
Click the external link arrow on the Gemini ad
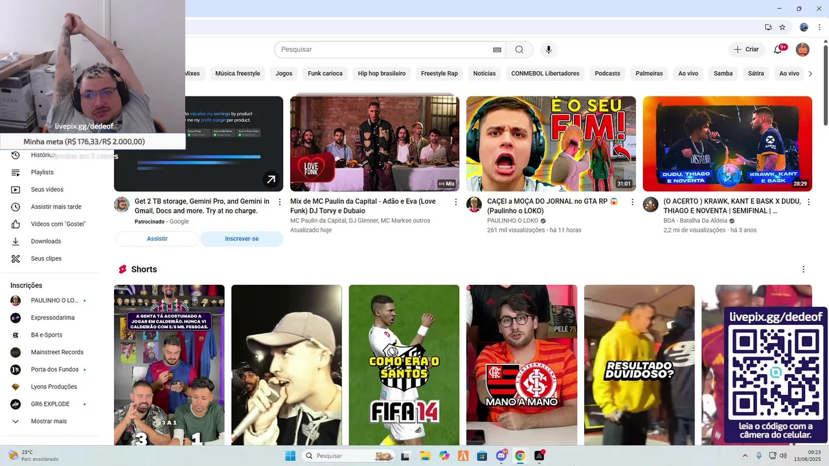271,179
